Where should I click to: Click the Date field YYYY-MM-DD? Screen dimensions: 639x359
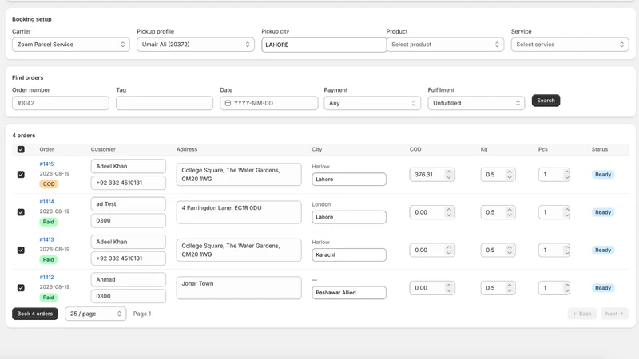tap(269, 103)
